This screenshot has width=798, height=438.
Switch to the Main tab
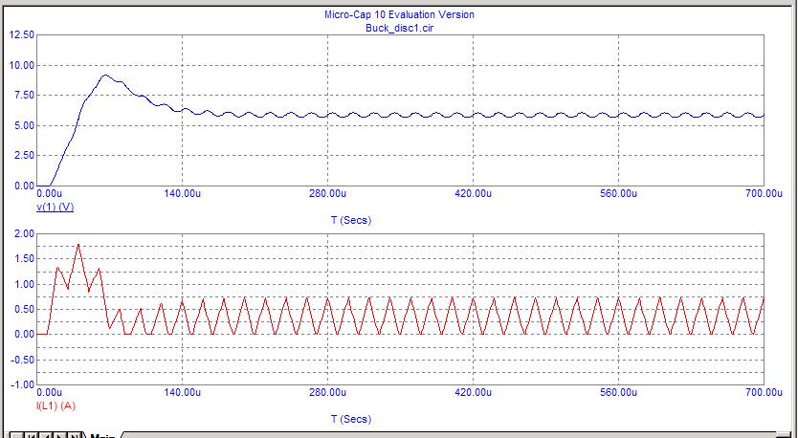click(102, 436)
